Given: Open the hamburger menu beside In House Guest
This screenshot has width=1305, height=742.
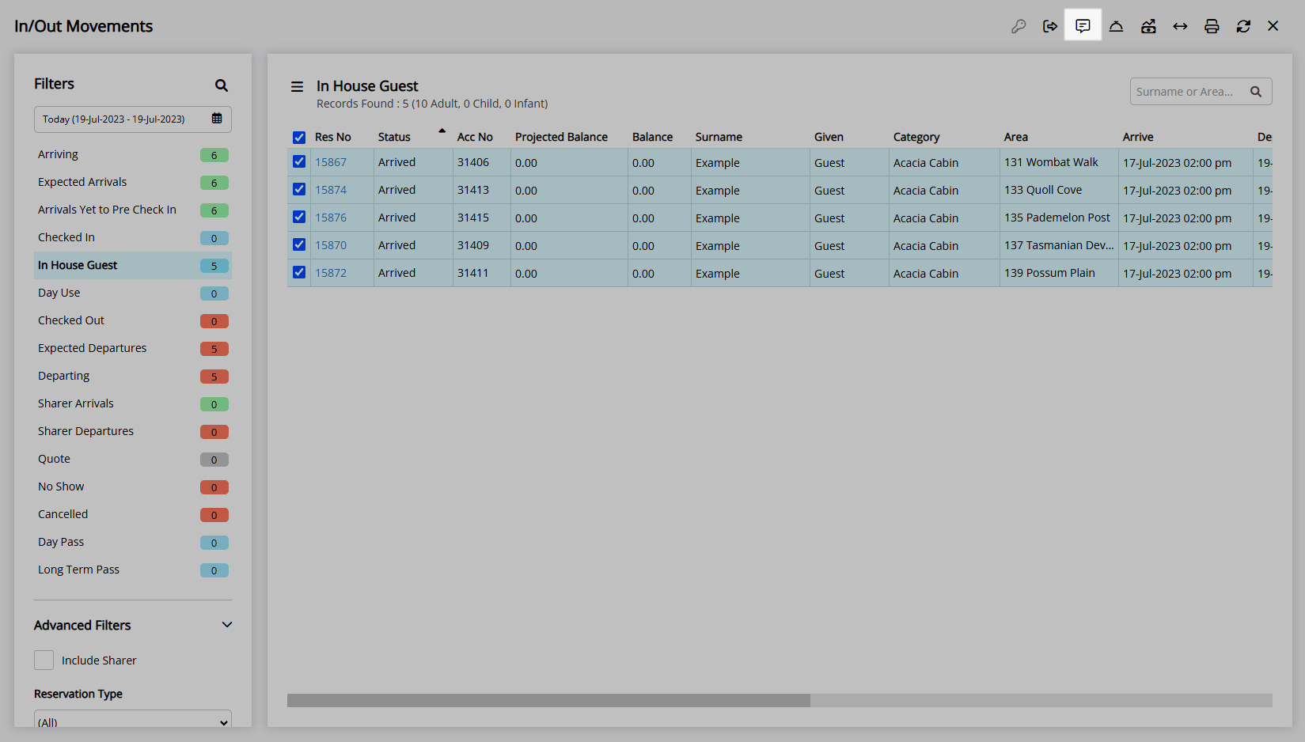Looking at the screenshot, I should coord(297,87).
